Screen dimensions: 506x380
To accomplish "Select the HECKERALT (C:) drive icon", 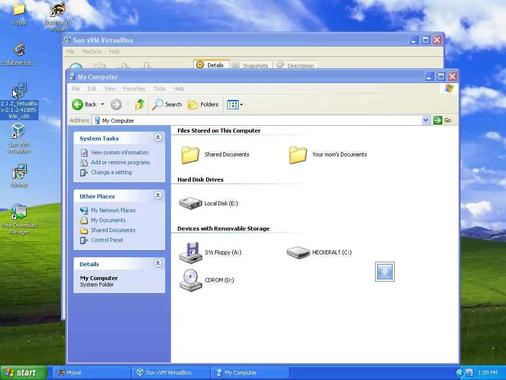I will [298, 252].
